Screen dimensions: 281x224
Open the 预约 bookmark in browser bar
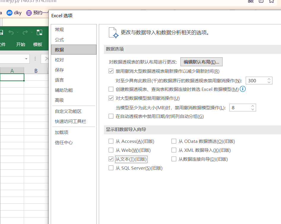37,13
